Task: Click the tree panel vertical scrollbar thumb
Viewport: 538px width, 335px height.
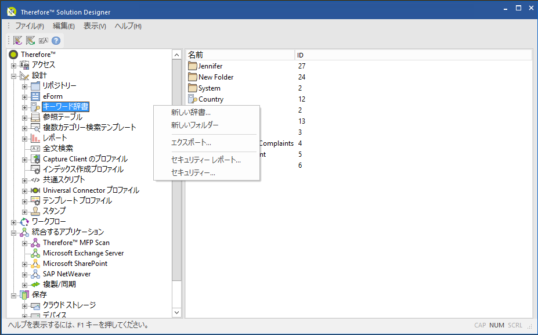Action: pos(176,170)
